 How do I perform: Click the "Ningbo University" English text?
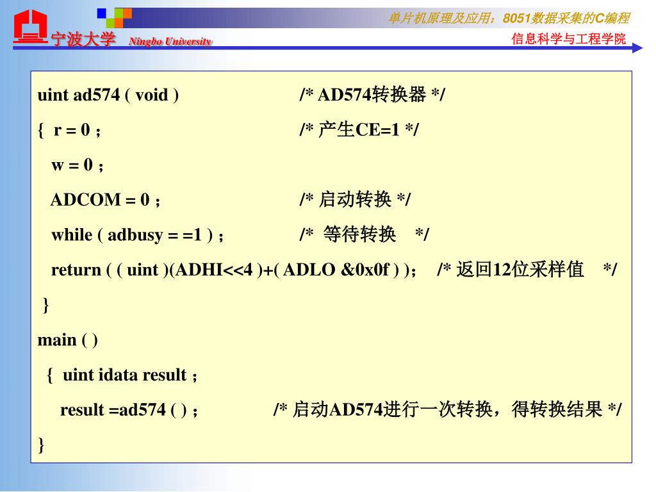pos(170,42)
